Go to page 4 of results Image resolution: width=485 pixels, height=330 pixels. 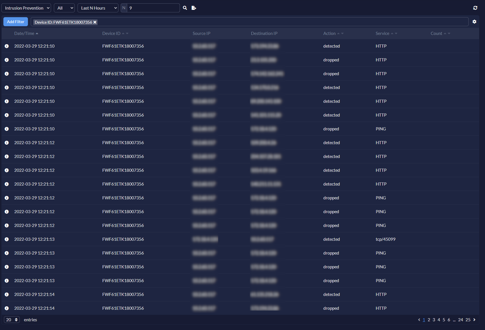439,320
